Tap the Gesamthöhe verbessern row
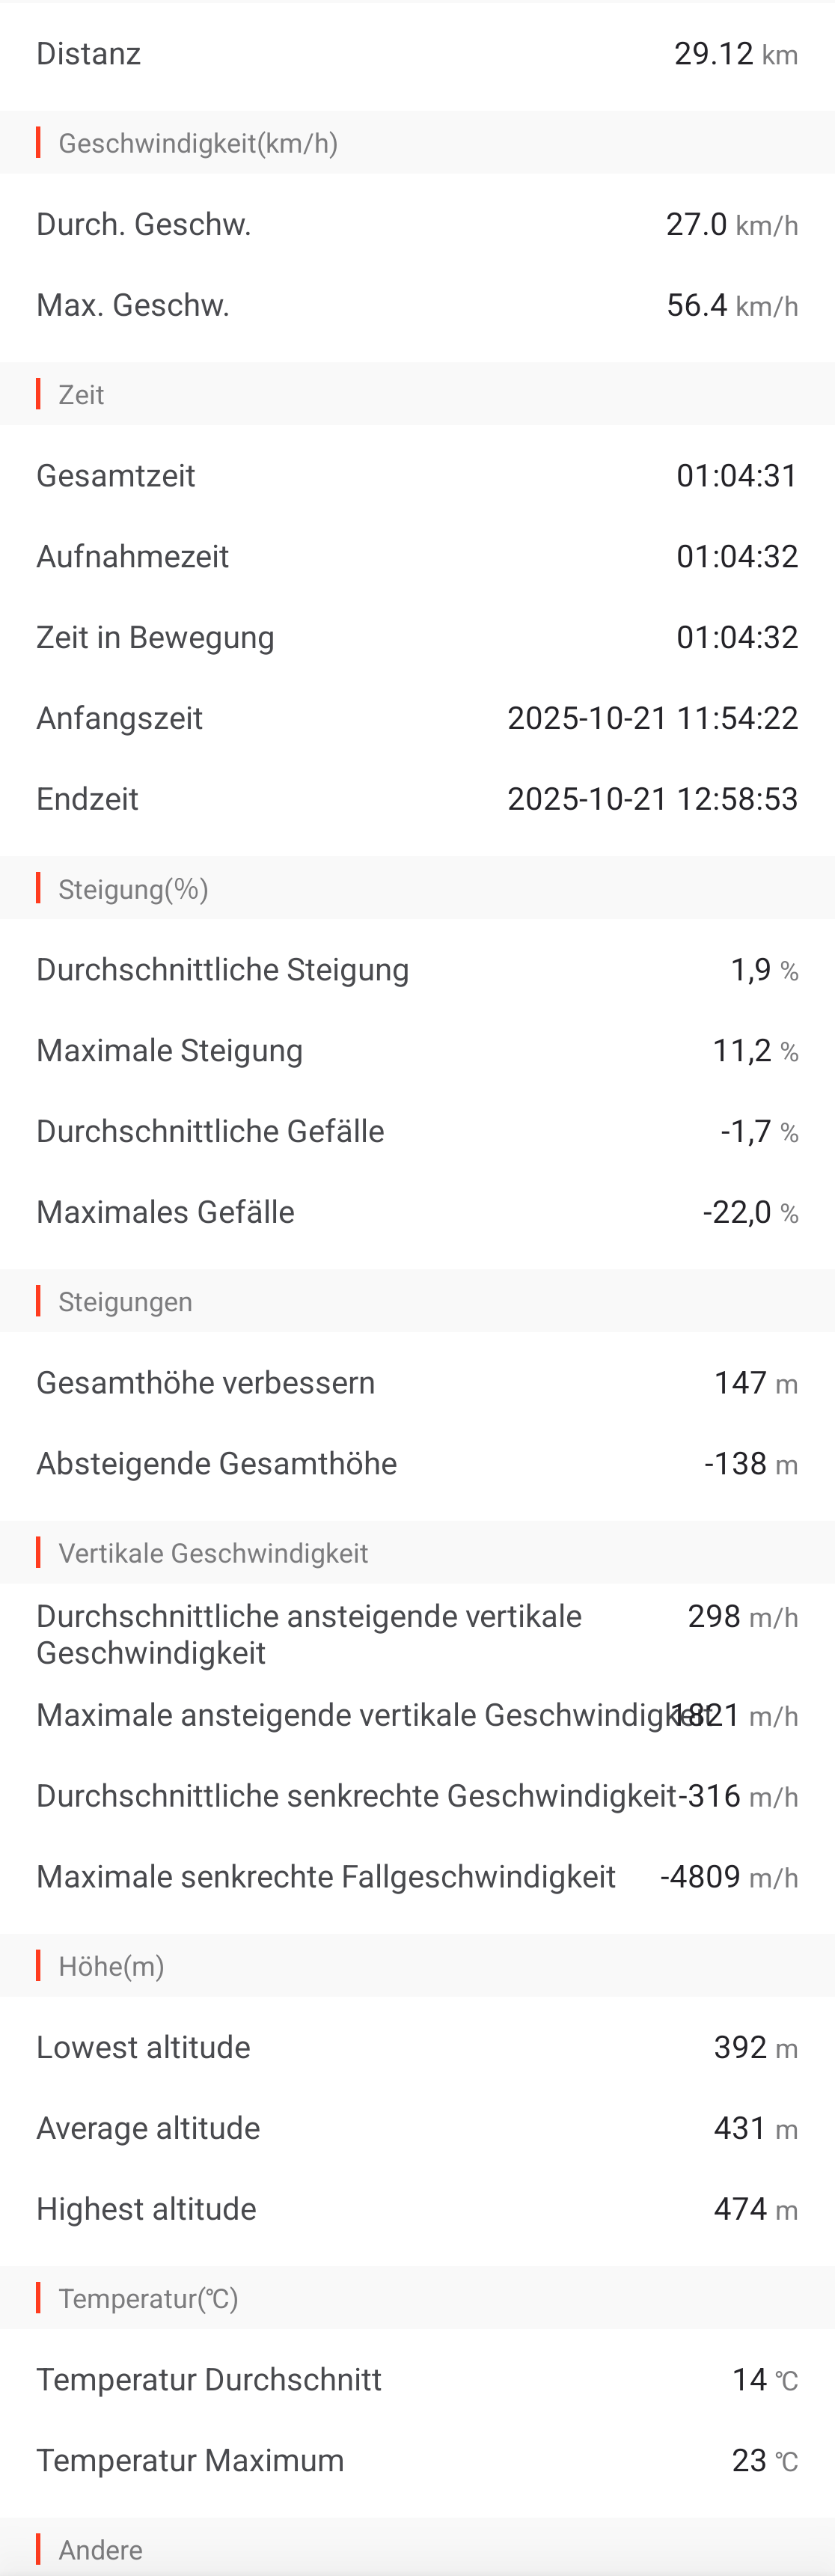Screen dimensions: 835x2576 tap(417, 1383)
